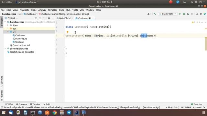Viewport: 207px width, 116px height.
Task: Open the MainFileKt run configuration dropdown
Action: point(168,14)
